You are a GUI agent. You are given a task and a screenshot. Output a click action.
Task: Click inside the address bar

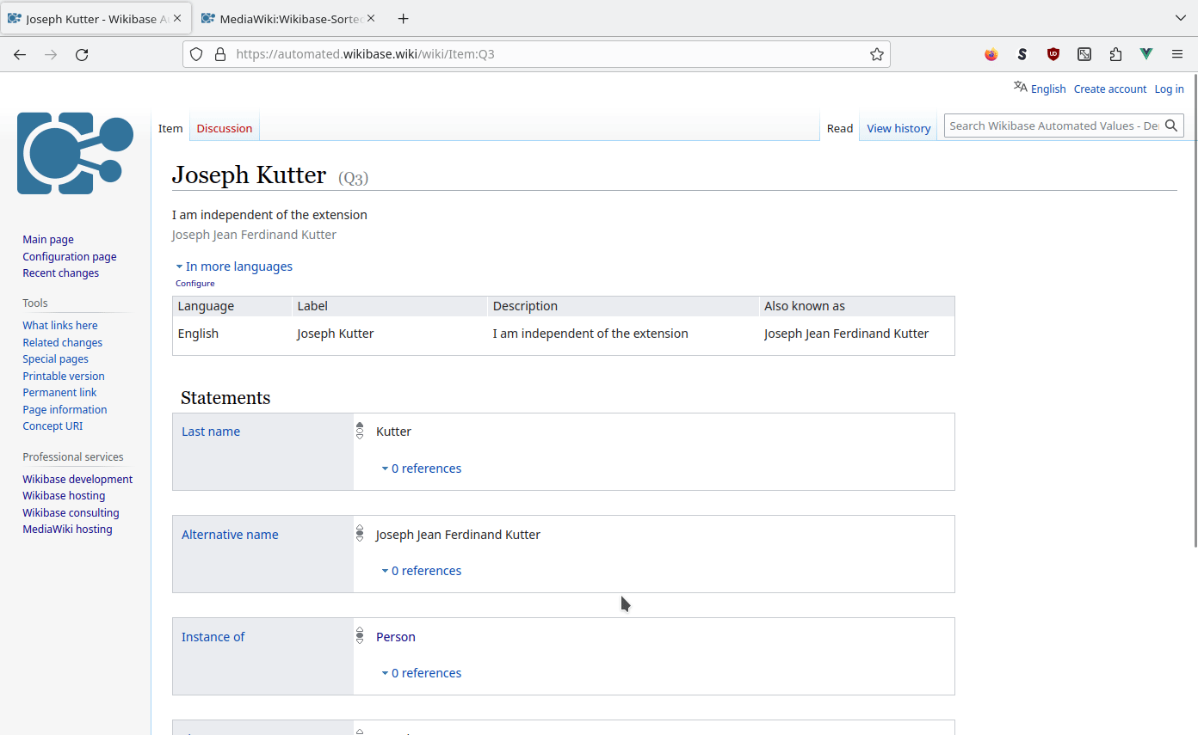click(516, 53)
